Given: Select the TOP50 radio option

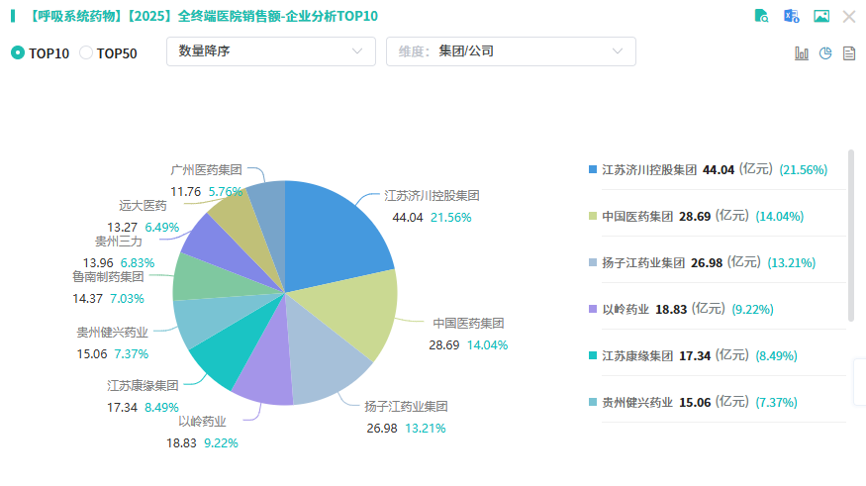Looking at the screenshot, I should click(86, 52).
